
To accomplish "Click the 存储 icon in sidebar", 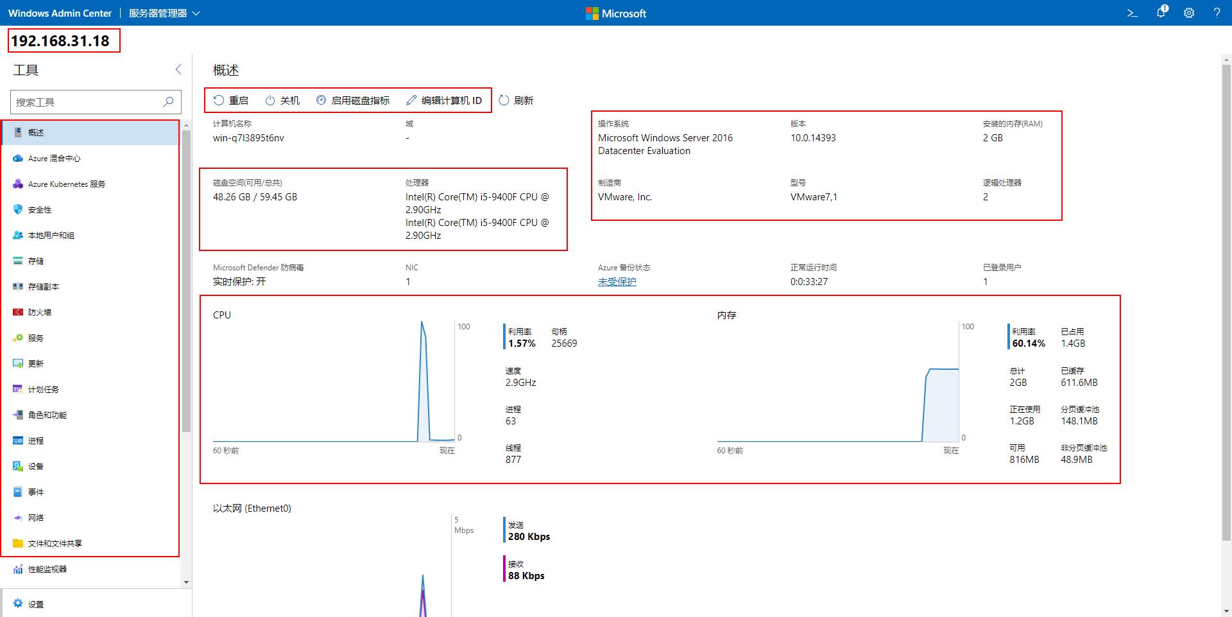I will [x=18, y=261].
